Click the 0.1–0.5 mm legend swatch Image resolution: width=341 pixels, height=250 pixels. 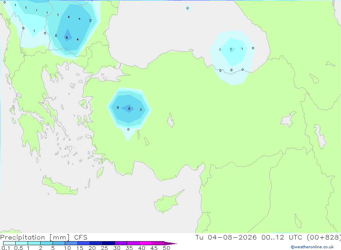tap(9, 243)
